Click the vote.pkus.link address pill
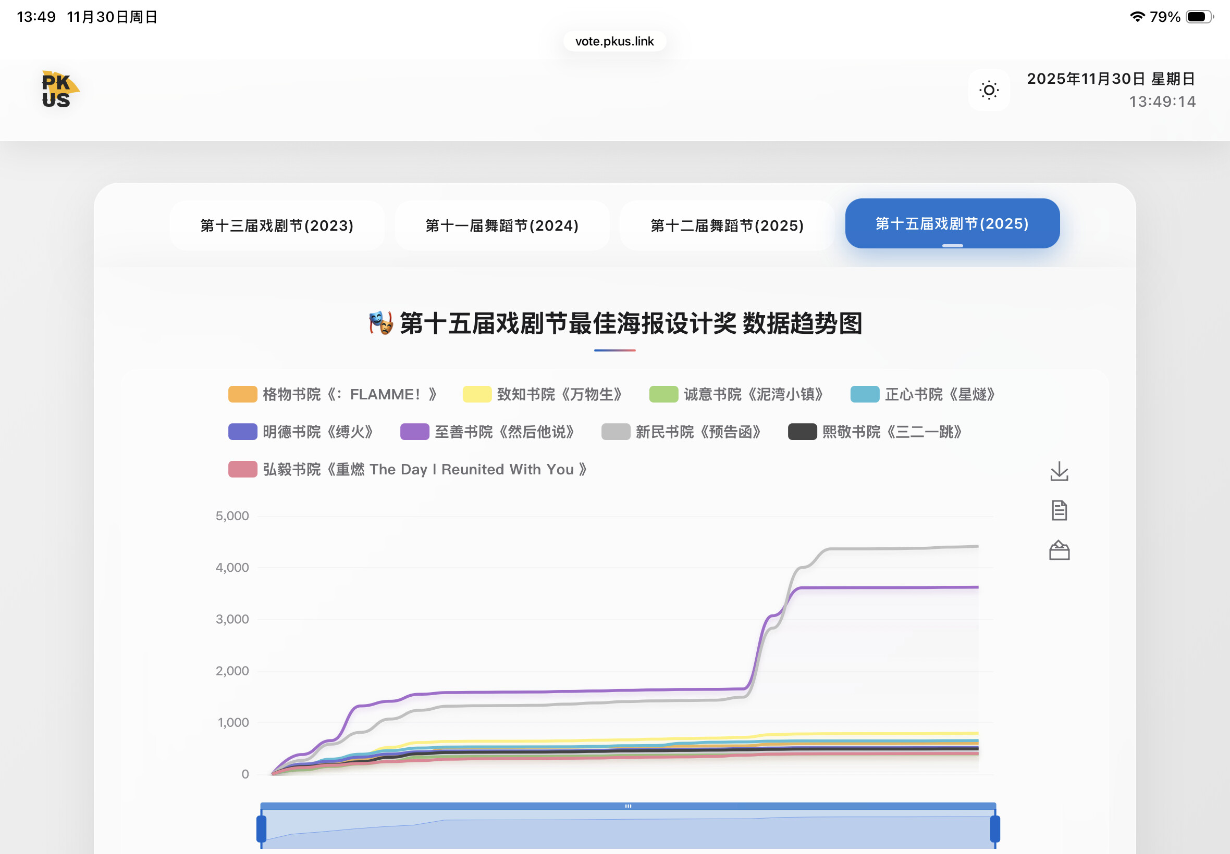 click(614, 41)
